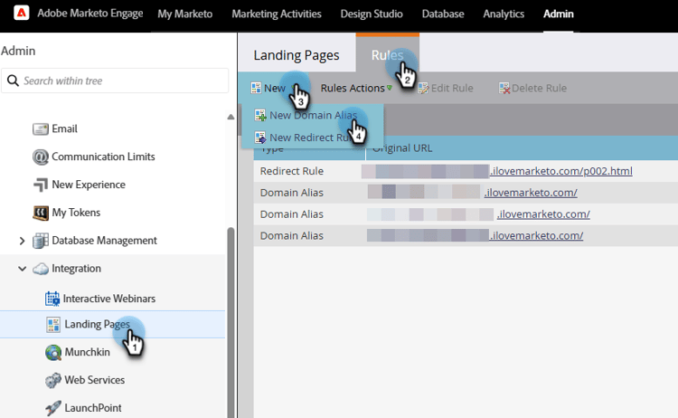Viewport: 678px width, 418px height.
Task: Switch to the Landing Pages tab
Action: coord(297,55)
